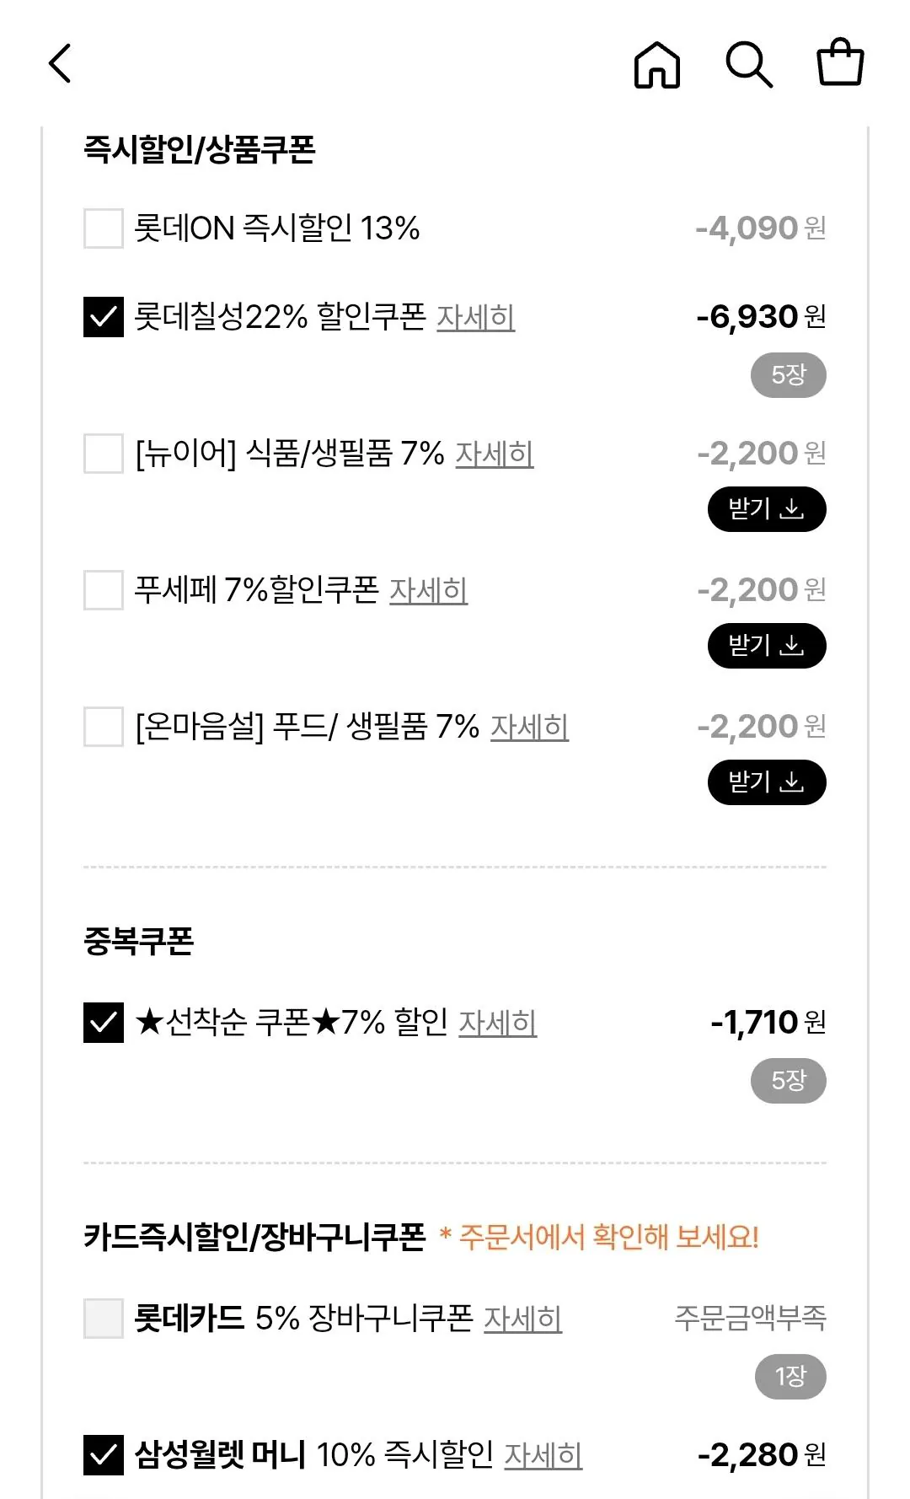Download the [온마음설] 푸드/생필품 7% coupon
Image resolution: width=910 pixels, height=1499 pixels.
766,782
